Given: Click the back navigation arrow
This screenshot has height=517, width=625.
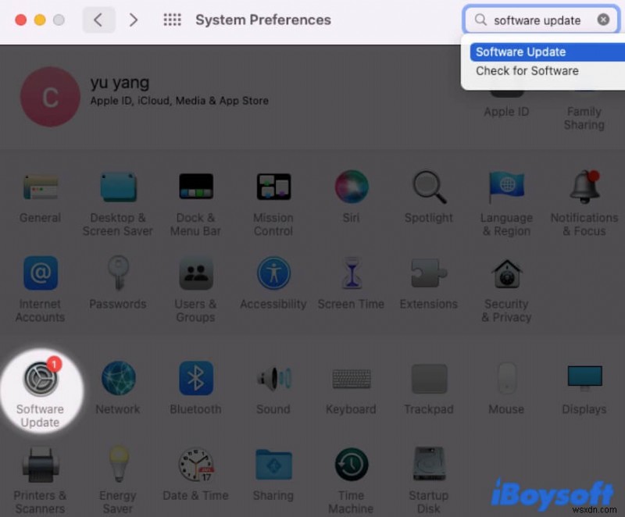Looking at the screenshot, I should tap(98, 20).
